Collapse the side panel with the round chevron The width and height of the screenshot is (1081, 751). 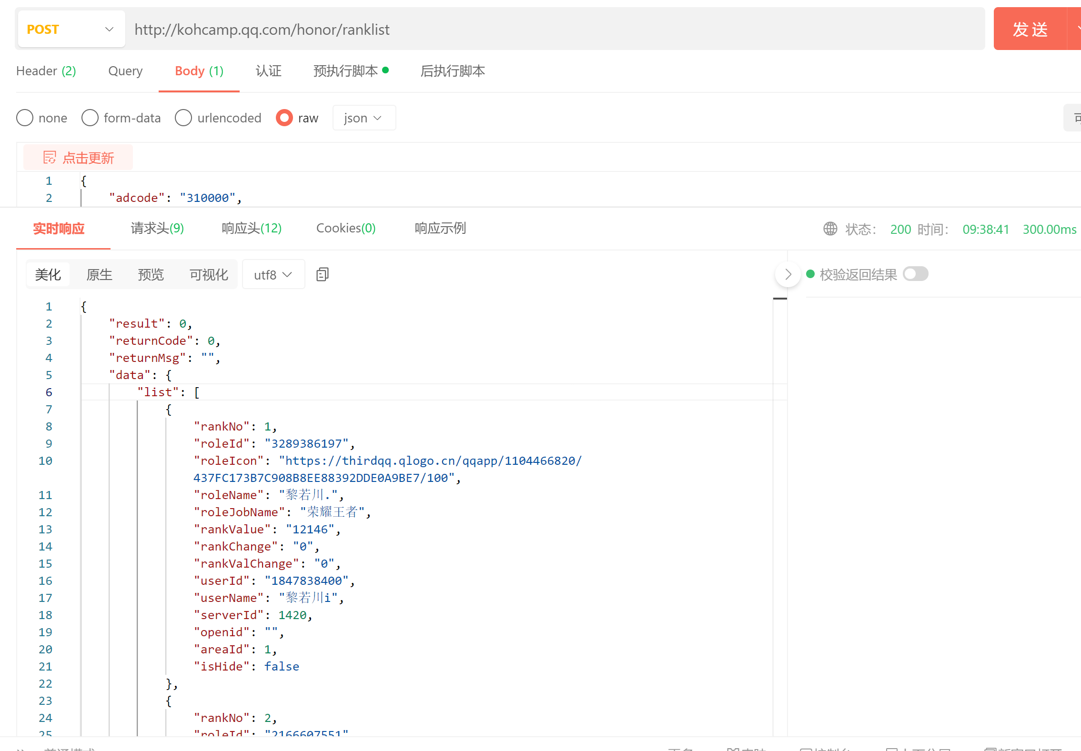(x=788, y=274)
